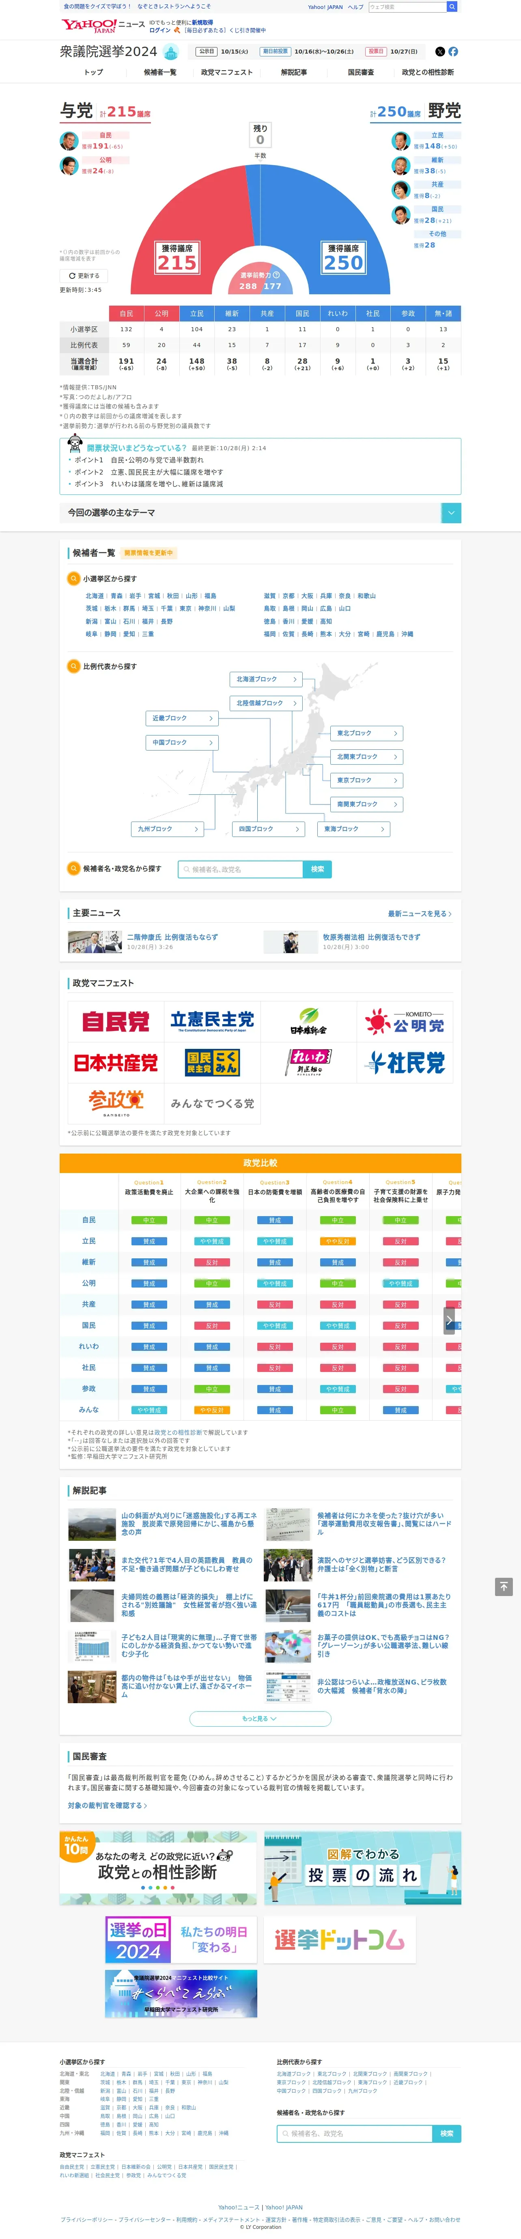Expand articles with もっと見る button
Screen dimensions: 521x2239
pos(260,1718)
